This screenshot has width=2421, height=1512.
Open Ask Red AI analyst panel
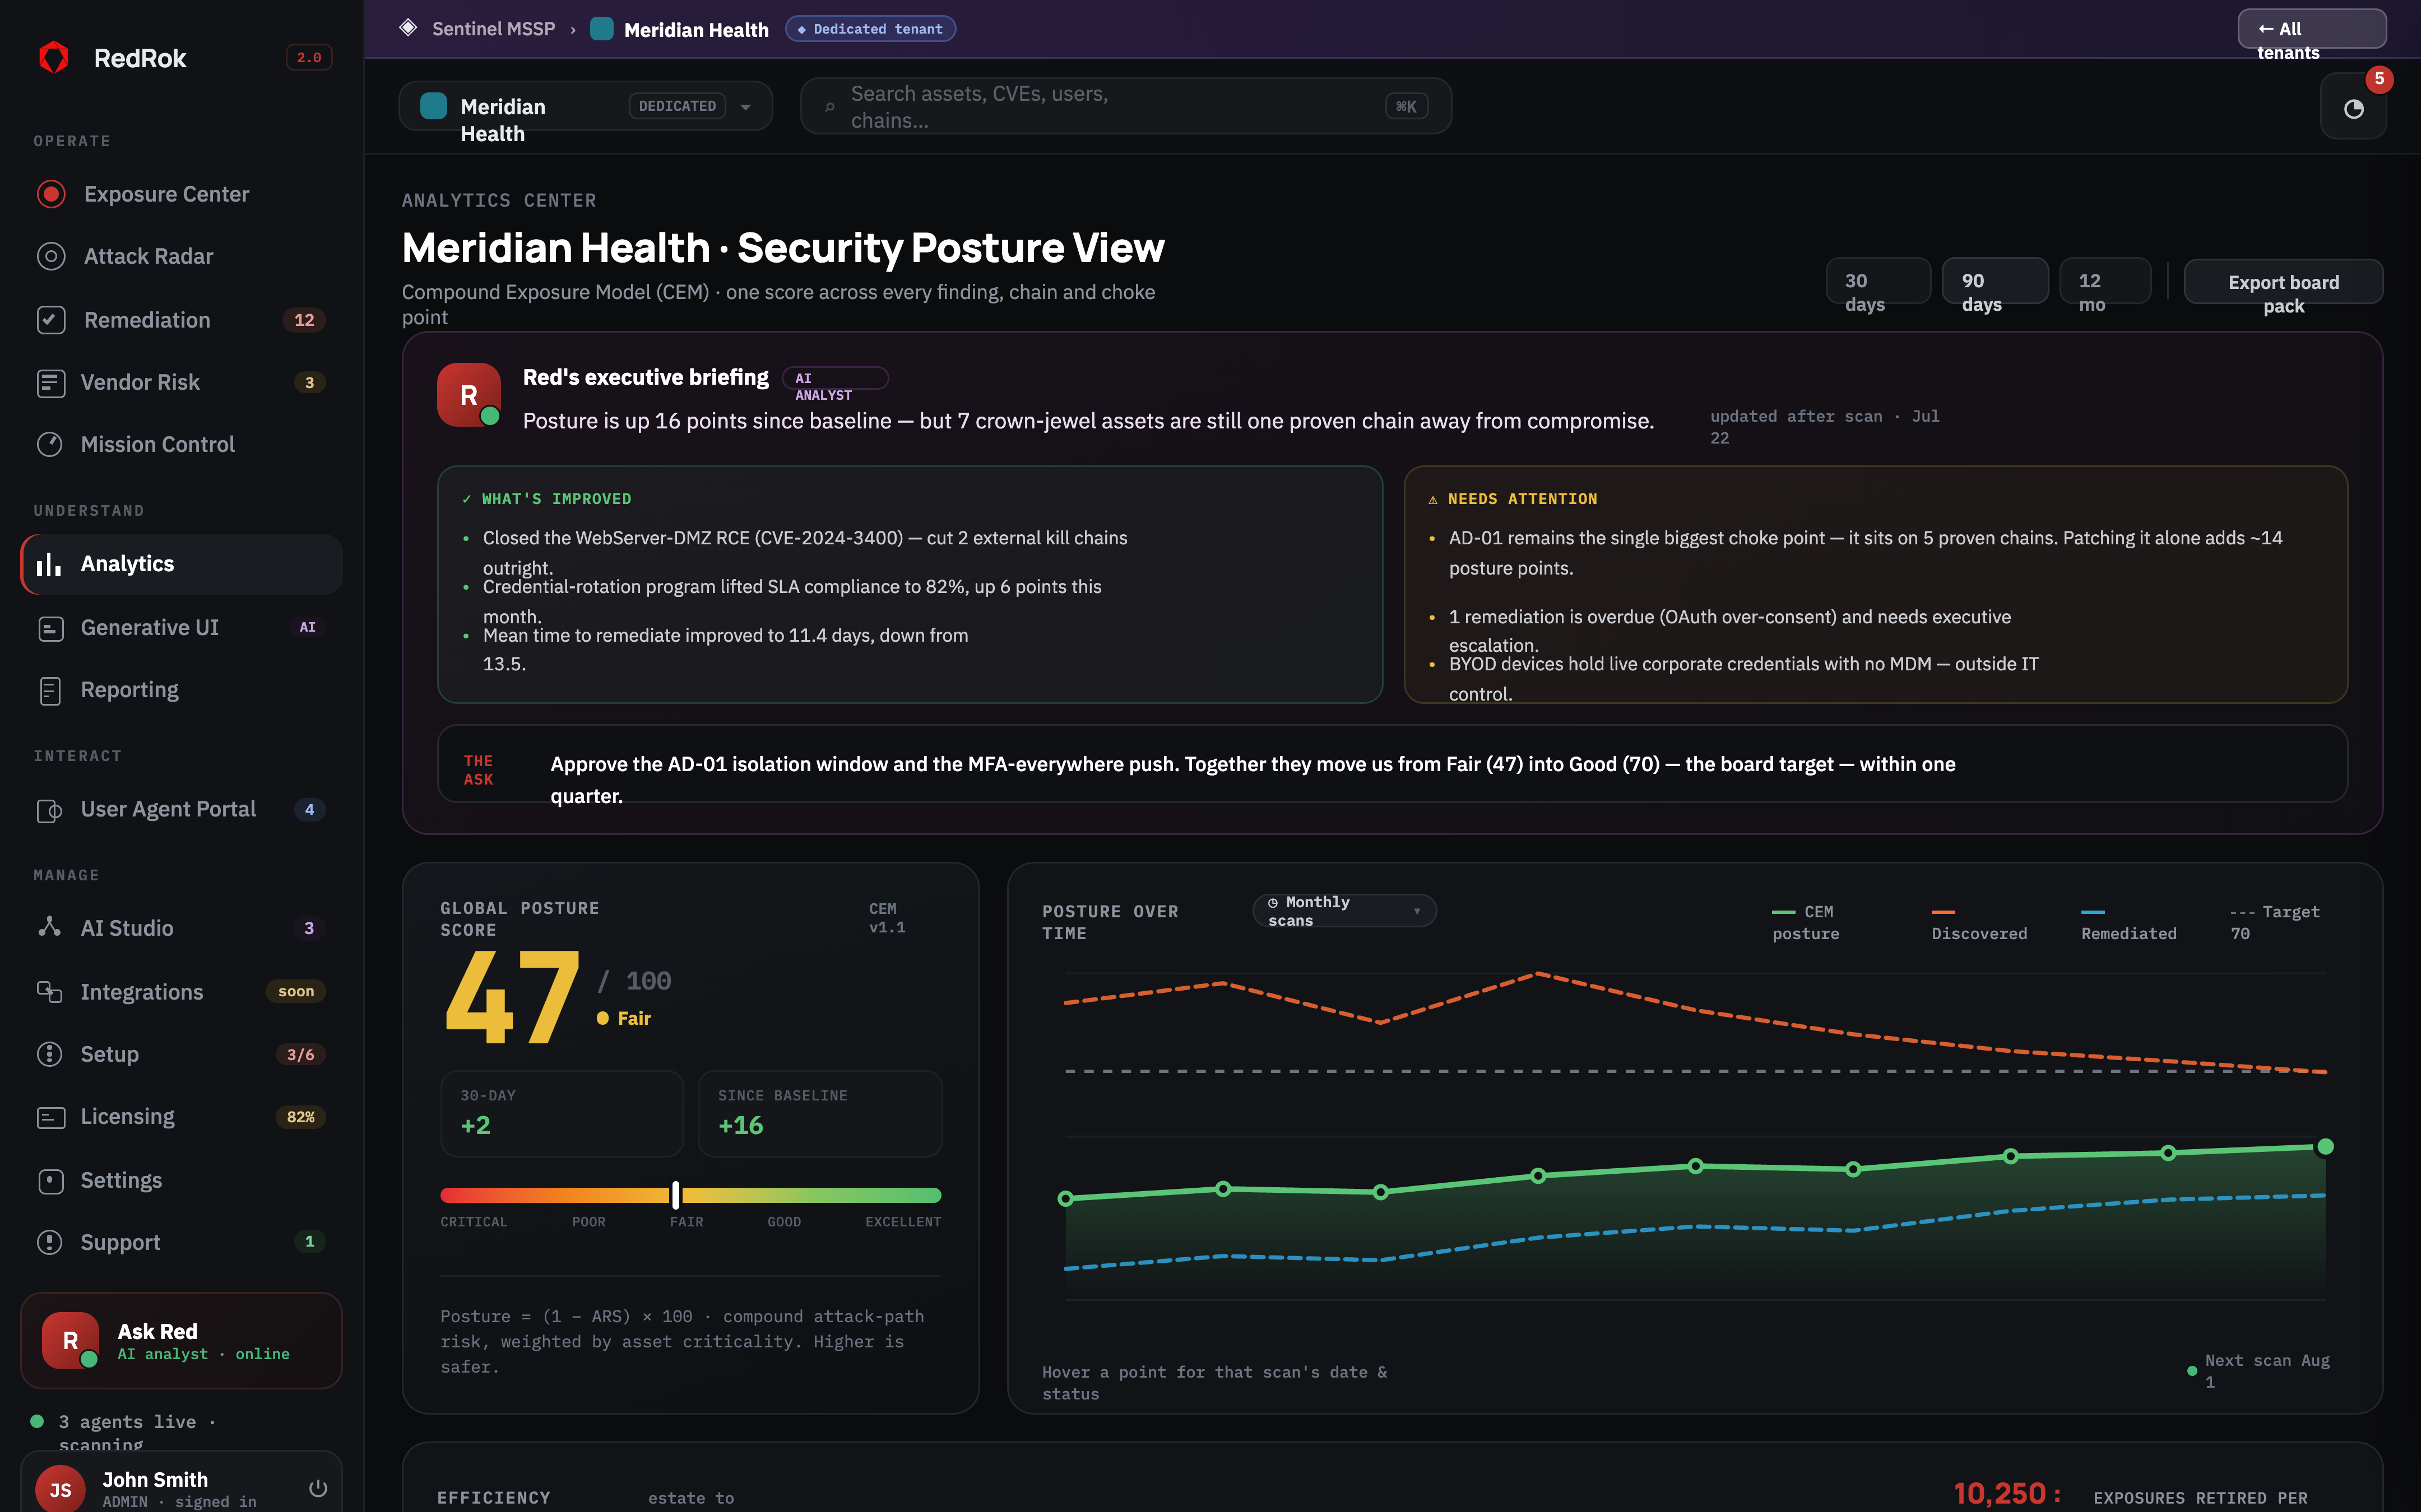pos(181,1340)
